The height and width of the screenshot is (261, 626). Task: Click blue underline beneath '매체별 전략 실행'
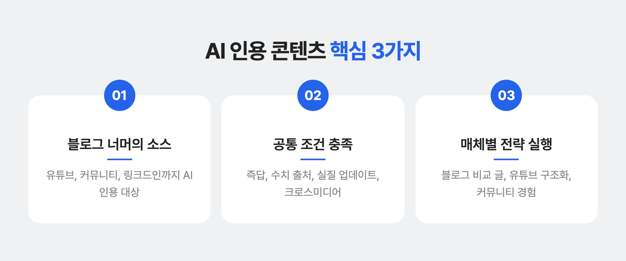pos(506,159)
